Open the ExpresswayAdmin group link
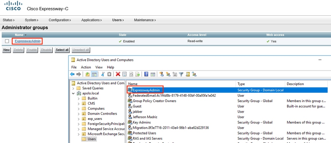The width and height of the screenshot is (331, 143). click(28, 41)
